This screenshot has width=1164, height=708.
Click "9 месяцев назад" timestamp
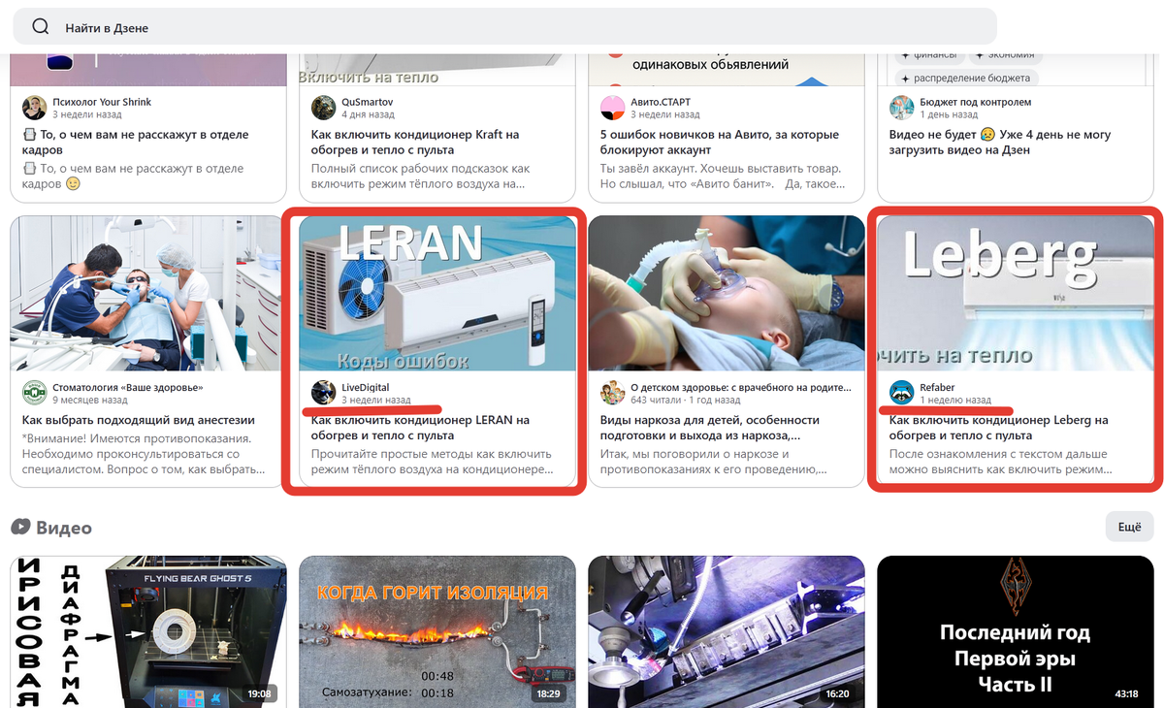pyautogui.click(x=89, y=400)
